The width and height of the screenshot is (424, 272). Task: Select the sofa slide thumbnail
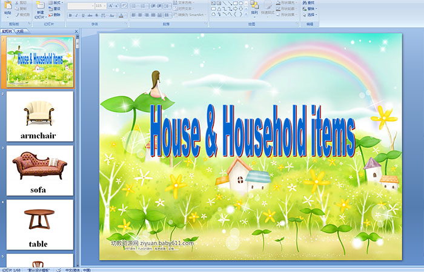tap(40, 170)
